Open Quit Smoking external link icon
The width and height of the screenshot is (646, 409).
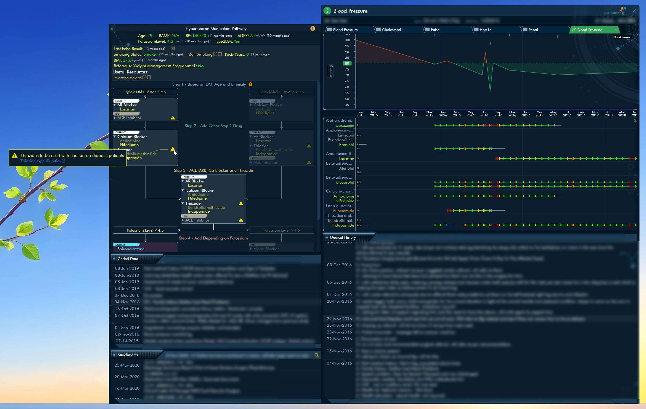[215, 54]
